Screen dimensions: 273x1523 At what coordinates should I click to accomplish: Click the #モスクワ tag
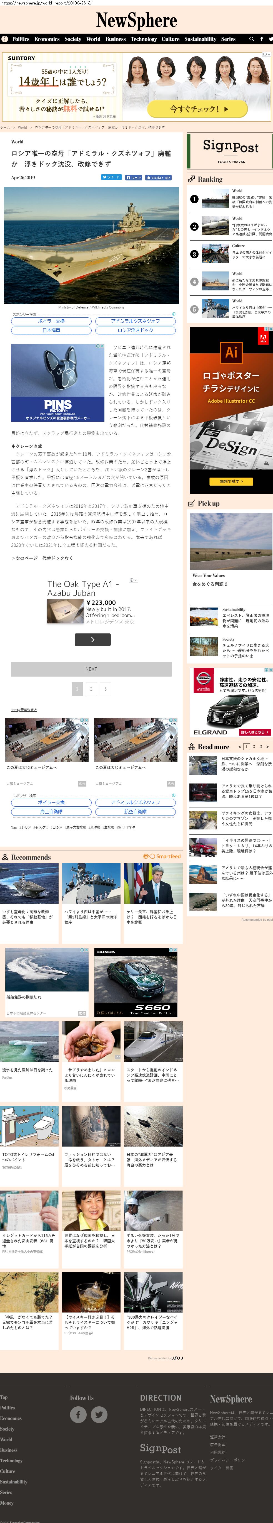[41, 827]
